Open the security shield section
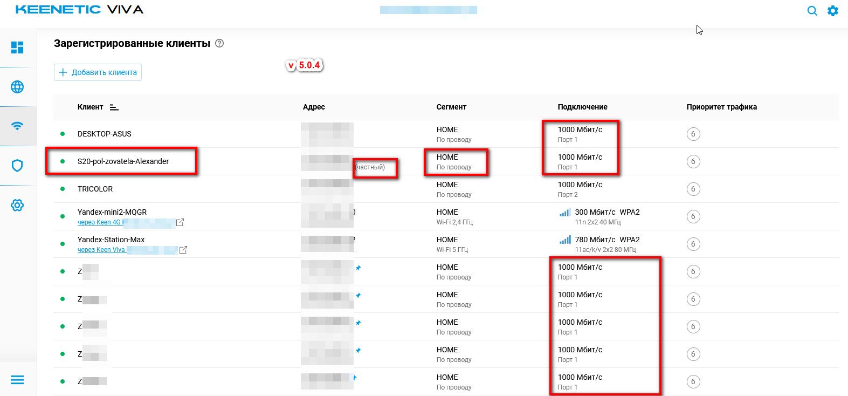848x396 pixels. [x=17, y=166]
